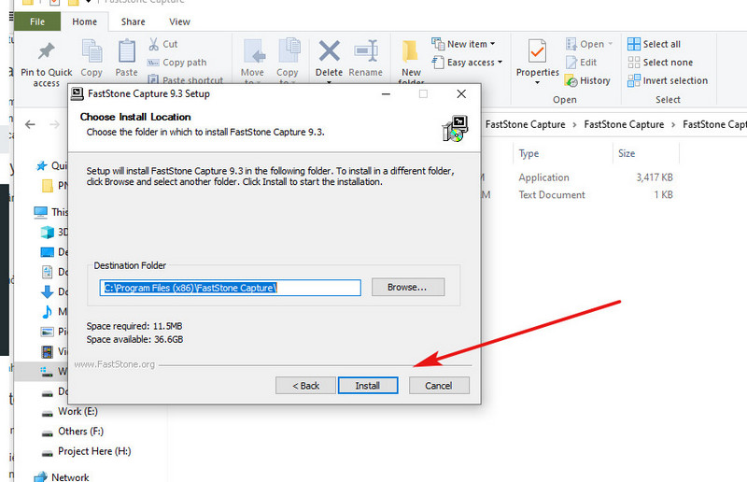
Task: Select the Project Here (H:) drive
Action: coord(86,451)
